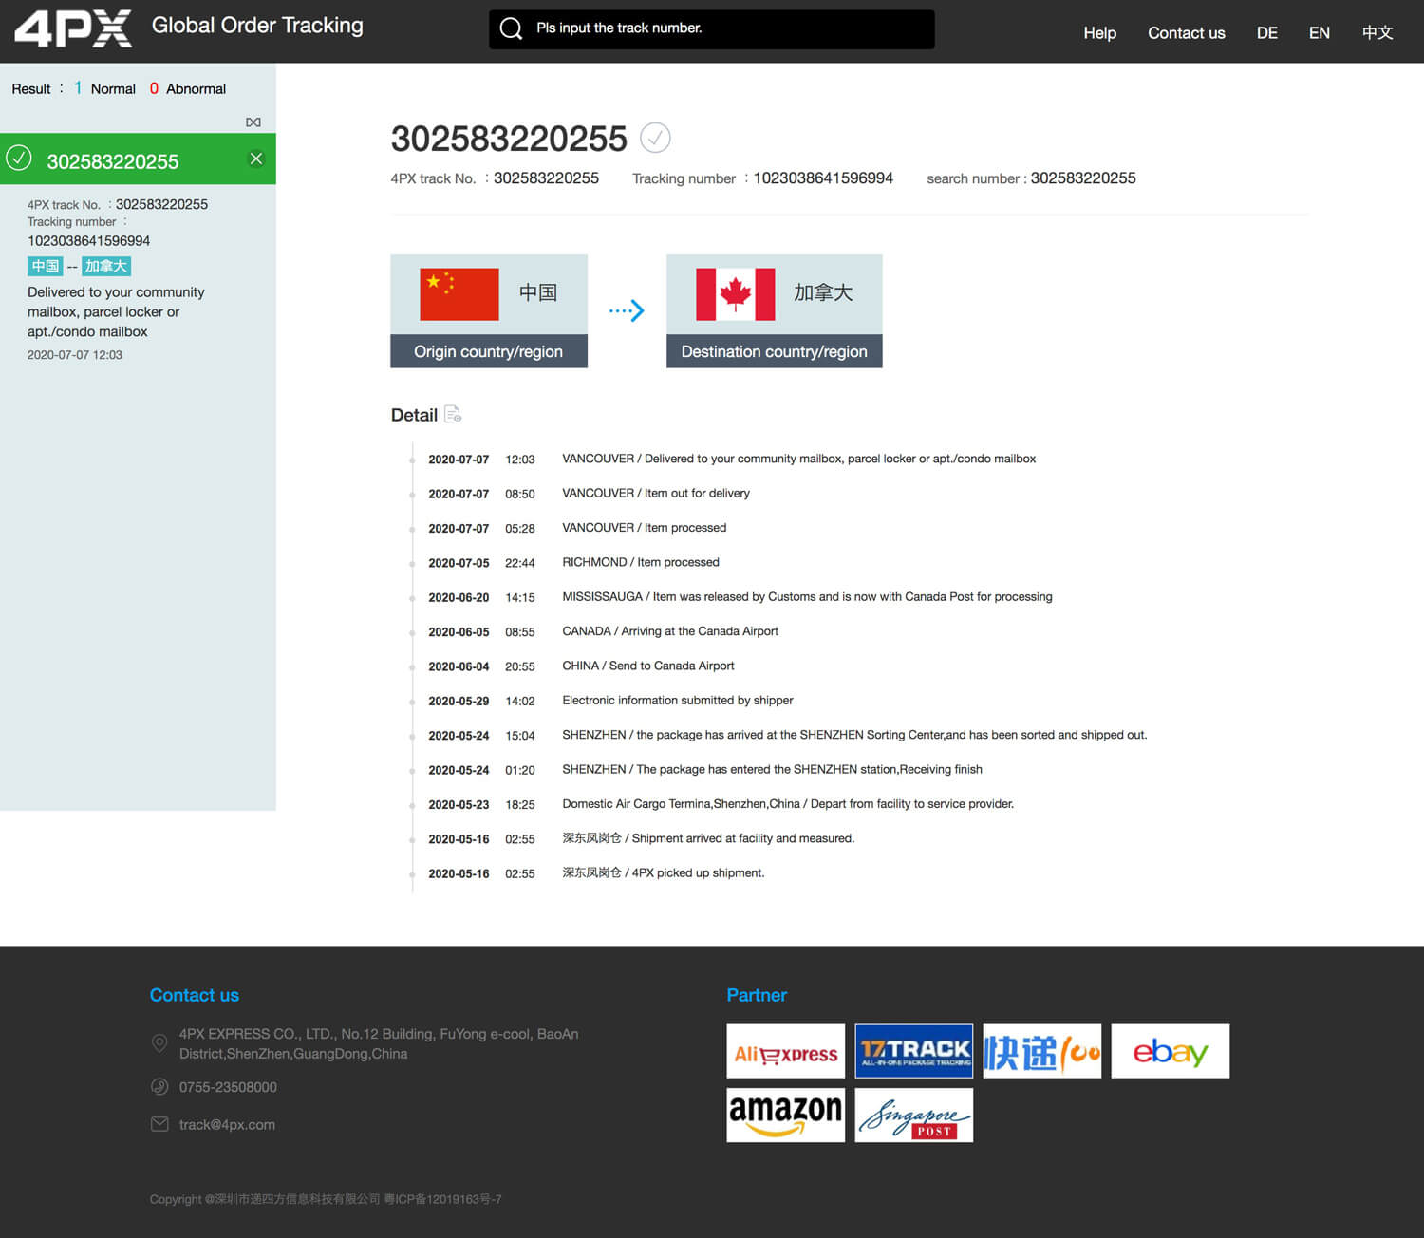The height and width of the screenshot is (1238, 1424).
Task: Click CANADA / Arriving at the Canada Airport
Action: click(x=670, y=631)
